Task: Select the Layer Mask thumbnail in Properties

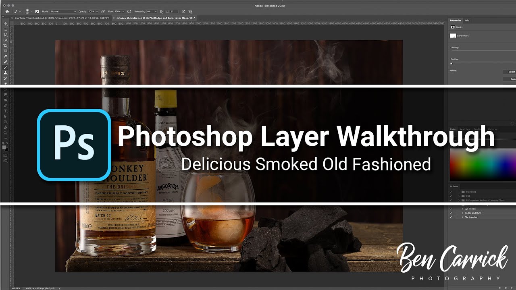Action: click(x=453, y=35)
